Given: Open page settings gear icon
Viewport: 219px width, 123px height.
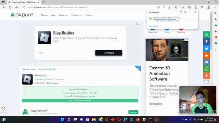Looking at the screenshot, I should coord(3,109).
